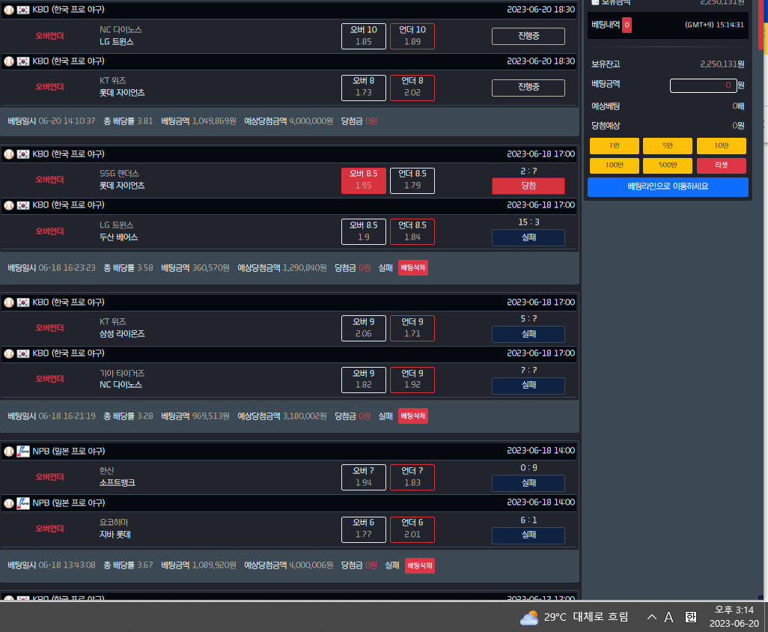Add 5만 to the bet amount
The image size is (768, 632).
tap(668, 145)
